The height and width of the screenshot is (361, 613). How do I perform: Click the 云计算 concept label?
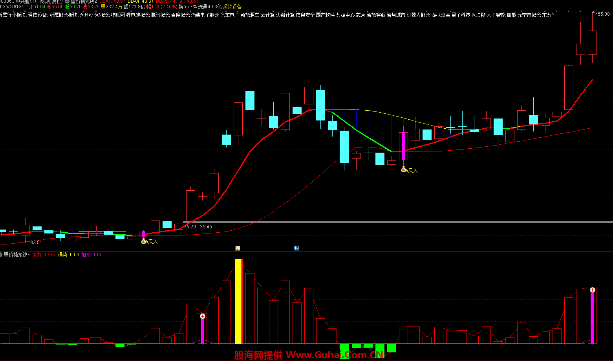pyautogui.click(x=267, y=15)
